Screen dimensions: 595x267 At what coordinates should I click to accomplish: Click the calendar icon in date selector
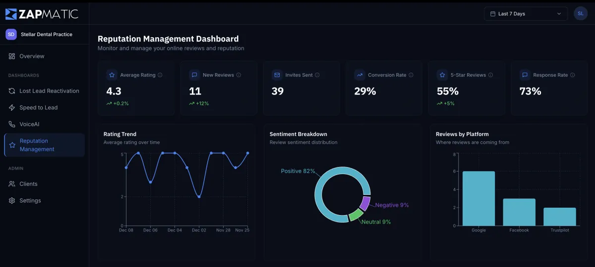(x=492, y=14)
